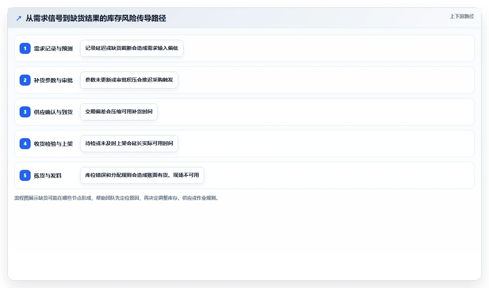Click the chip 记录延迟或缺货截断会造成需求输入偏低
Screen dimensions: 489x288
pos(132,48)
